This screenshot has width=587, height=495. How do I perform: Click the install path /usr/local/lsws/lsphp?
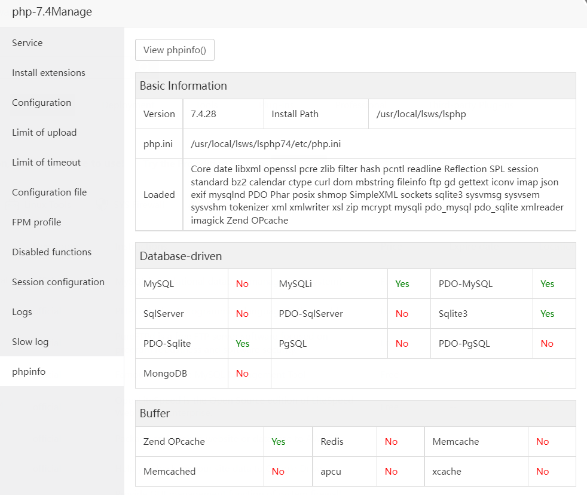tap(421, 114)
